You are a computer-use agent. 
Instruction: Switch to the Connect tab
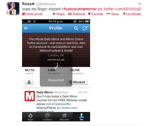pyautogui.click(x=48, y=117)
